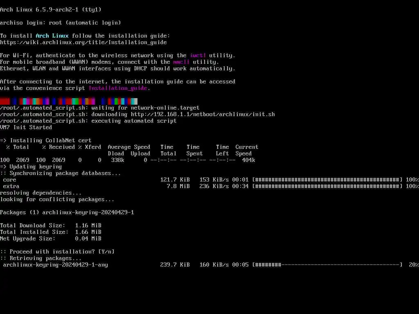Viewport: 419px width, 314px height.
Task: Click the magenta 'mmcli' utility name
Action: tap(181, 62)
